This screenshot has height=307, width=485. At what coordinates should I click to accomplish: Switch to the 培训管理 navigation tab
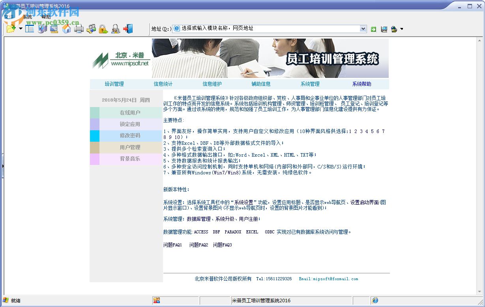click(114, 84)
